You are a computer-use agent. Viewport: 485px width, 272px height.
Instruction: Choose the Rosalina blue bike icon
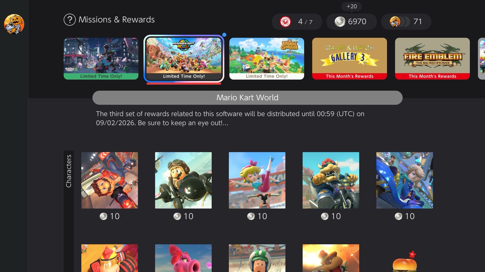click(405, 180)
